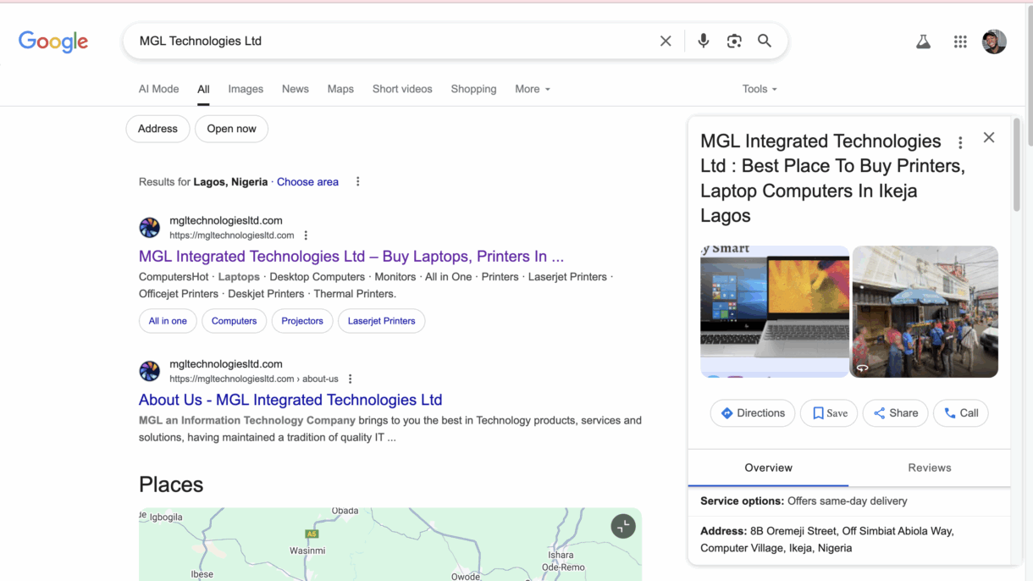This screenshot has width=1033, height=581.
Task: Click the Places section heading
Action: click(171, 484)
